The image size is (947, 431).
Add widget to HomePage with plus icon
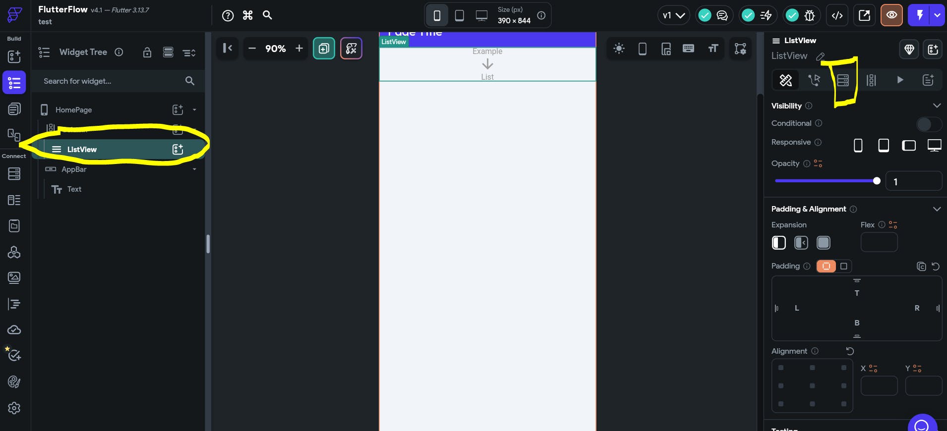pyautogui.click(x=178, y=109)
